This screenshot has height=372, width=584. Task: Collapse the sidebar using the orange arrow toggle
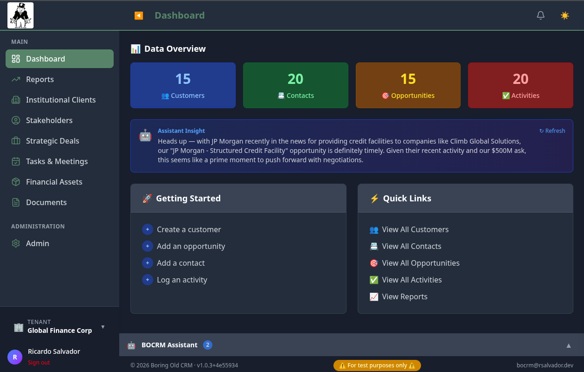click(x=138, y=15)
